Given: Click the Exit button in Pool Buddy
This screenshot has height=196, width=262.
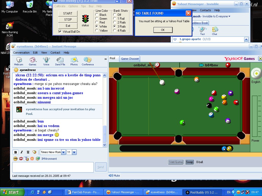Looking at the screenshot, I should point(68,26).
